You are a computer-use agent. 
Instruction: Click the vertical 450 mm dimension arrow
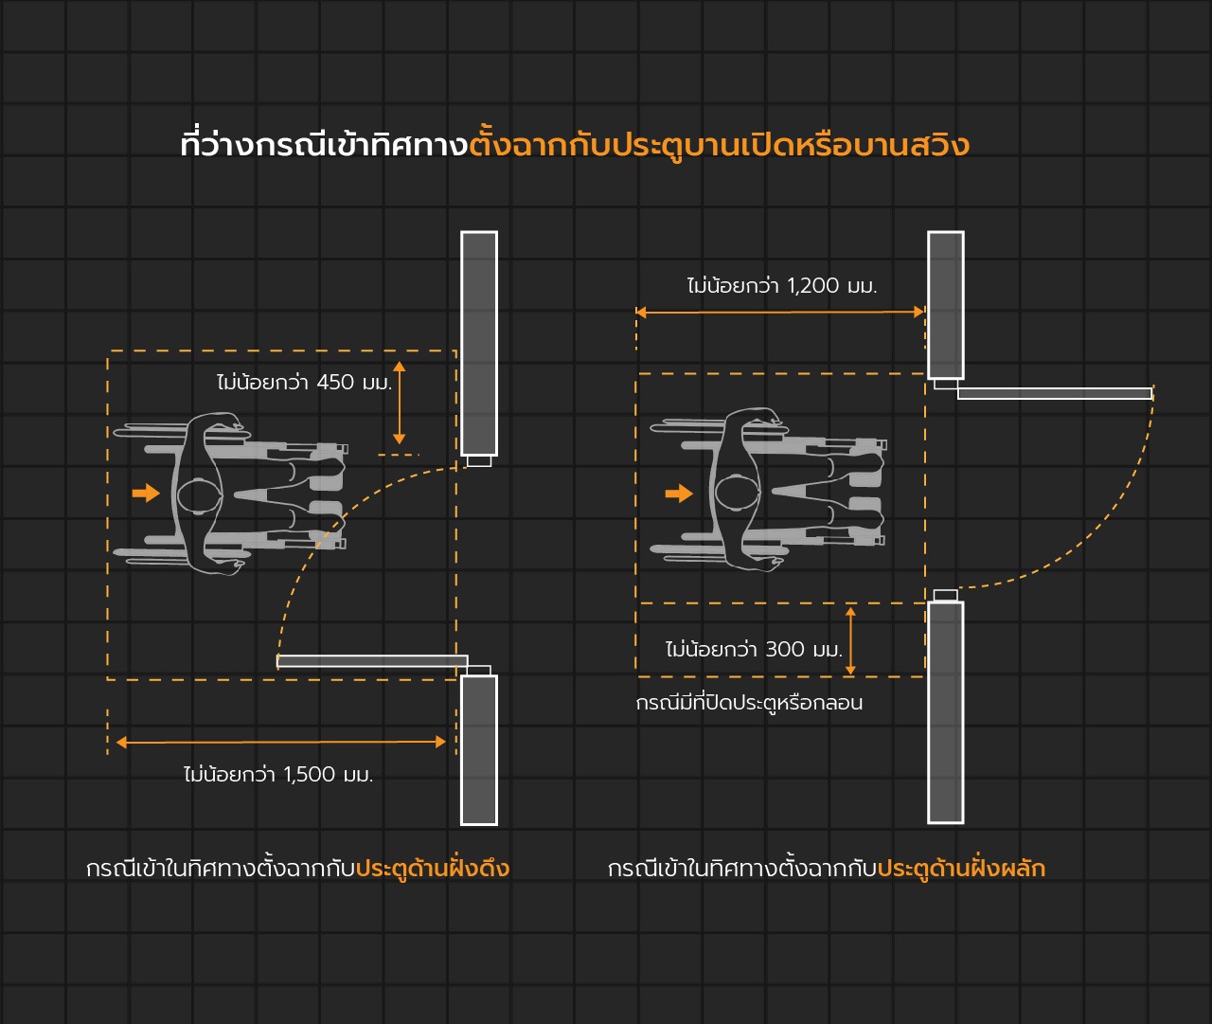[x=400, y=403]
